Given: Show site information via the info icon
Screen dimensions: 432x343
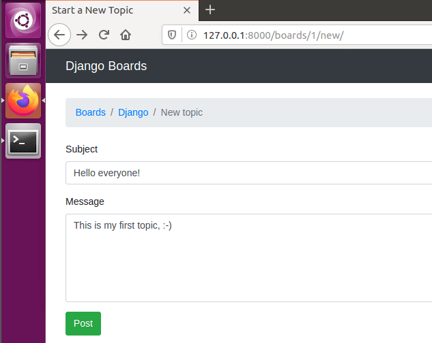Looking at the screenshot, I should pyautogui.click(x=192, y=35).
